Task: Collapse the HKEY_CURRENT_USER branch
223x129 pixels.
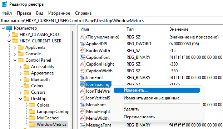Action: click(x=9, y=41)
